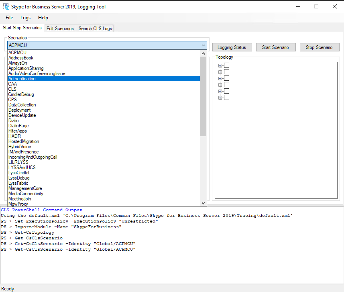Screen dimensions: 344x292
Task: Select the highlighted Authentication scenario
Action: (104, 79)
